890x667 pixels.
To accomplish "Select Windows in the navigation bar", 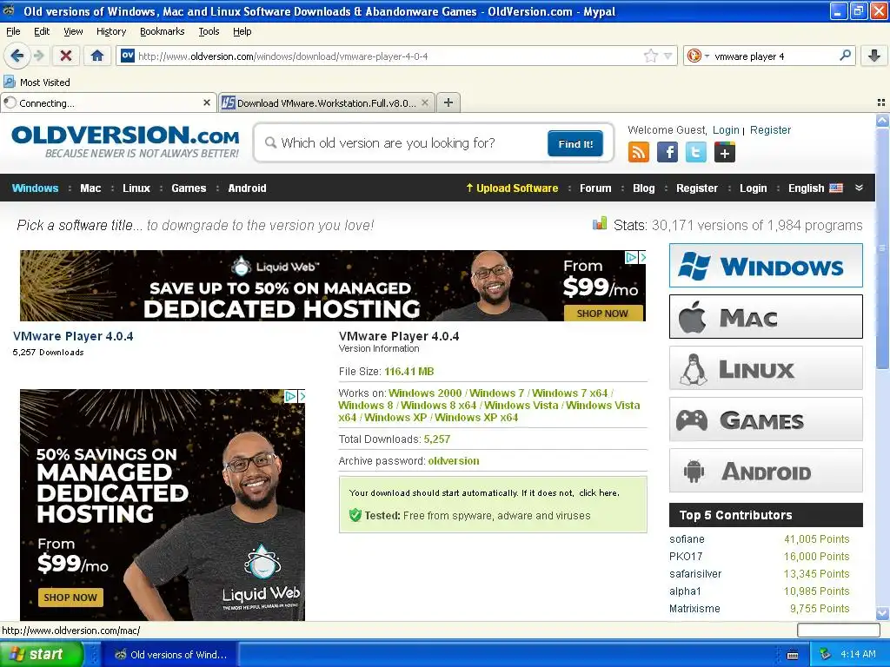I will [35, 188].
